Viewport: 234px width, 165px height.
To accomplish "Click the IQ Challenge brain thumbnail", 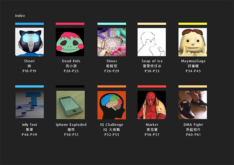I will (x=111, y=105).
